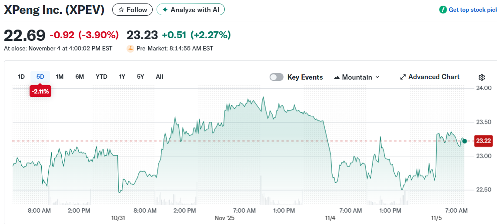
Task: Click the green current price dot on chart
Action: (x=464, y=141)
